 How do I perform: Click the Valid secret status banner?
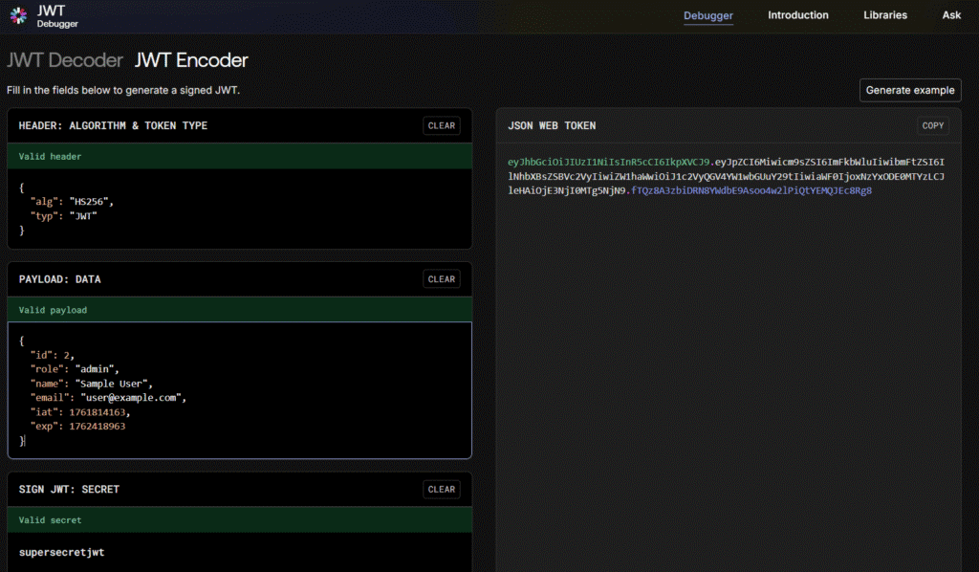(x=239, y=520)
